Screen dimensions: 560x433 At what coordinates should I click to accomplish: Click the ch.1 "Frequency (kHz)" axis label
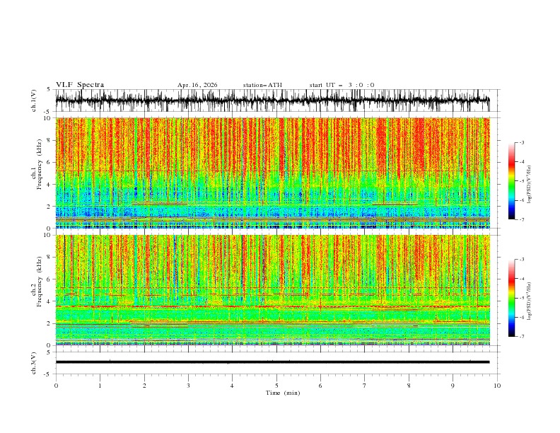click(x=40, y=163)
